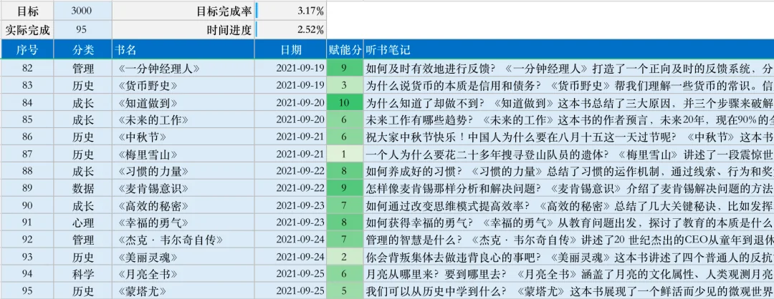Click the 书名 column header
Image resolution: width=774 pixels, height=299 pixels.
pyautogui.click(x=183, y=49)
